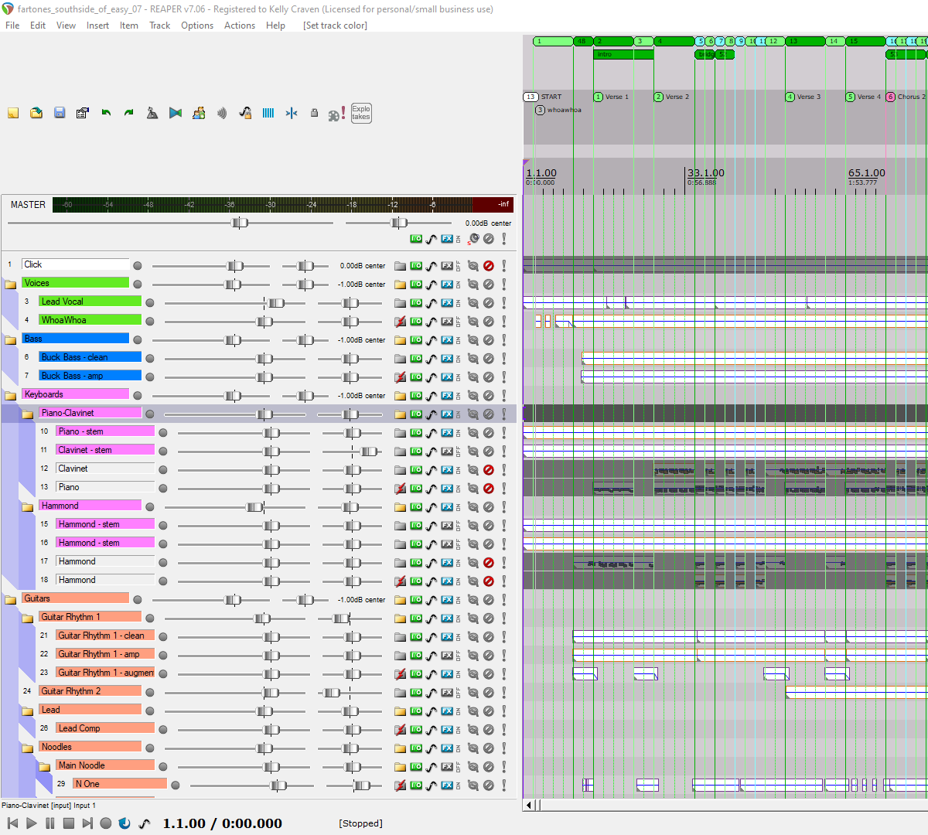
Task: Collapse the Voices folder track
Action: (11, 285)
